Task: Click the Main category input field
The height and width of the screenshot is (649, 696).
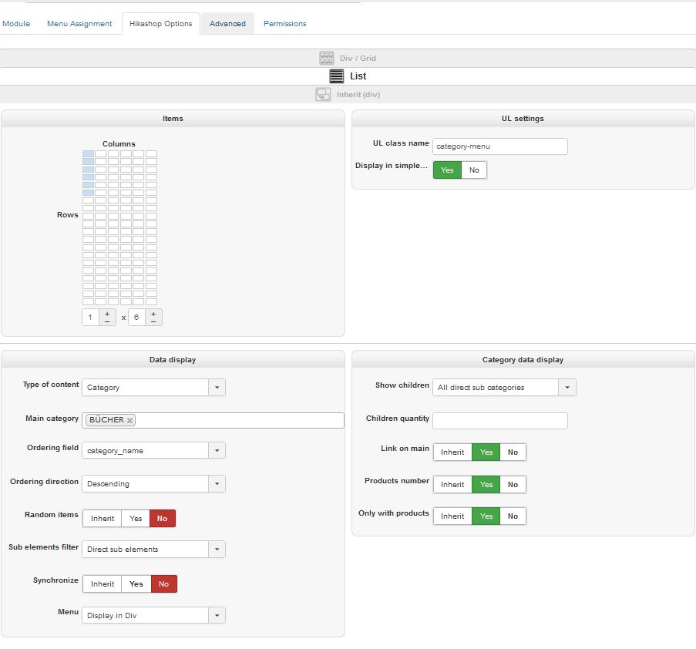Action: coord(213,420)
